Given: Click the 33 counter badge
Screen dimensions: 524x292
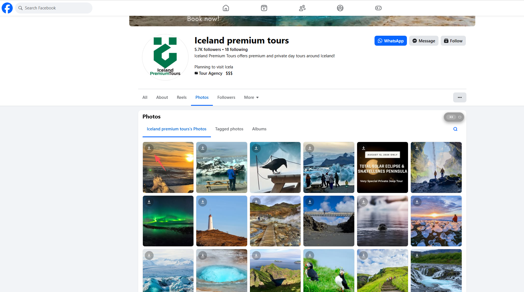Looking at the screenshot, I should click(451, 117).
